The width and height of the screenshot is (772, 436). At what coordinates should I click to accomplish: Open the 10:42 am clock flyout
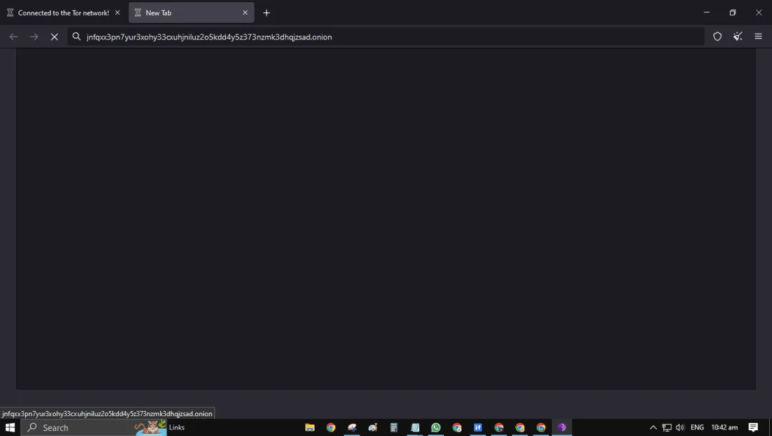tap(725, 427)
